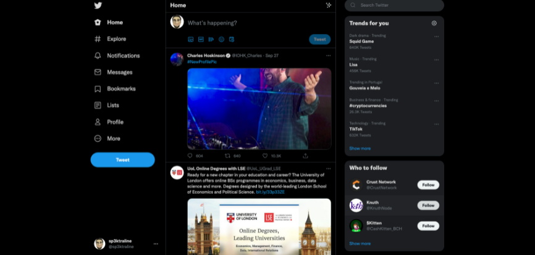Follow $Kitten
The image size is (535, 255).
coord(428,226)
